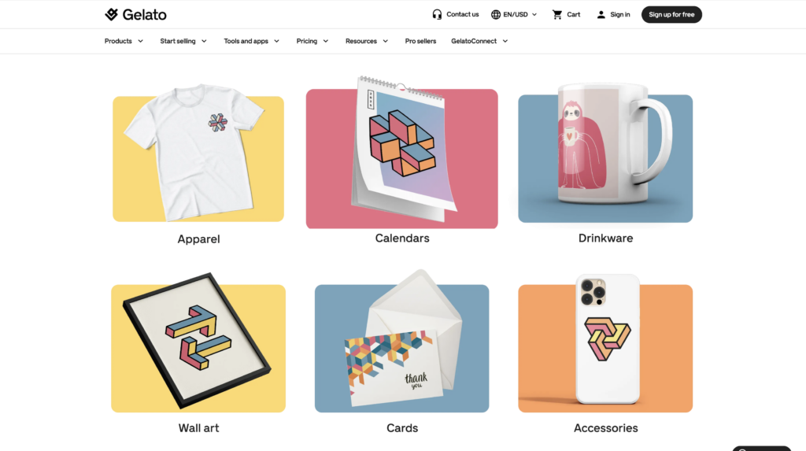Select the Cards thank you image
The width and height of the screenshot is (806, 451).
tap(402, 341)
